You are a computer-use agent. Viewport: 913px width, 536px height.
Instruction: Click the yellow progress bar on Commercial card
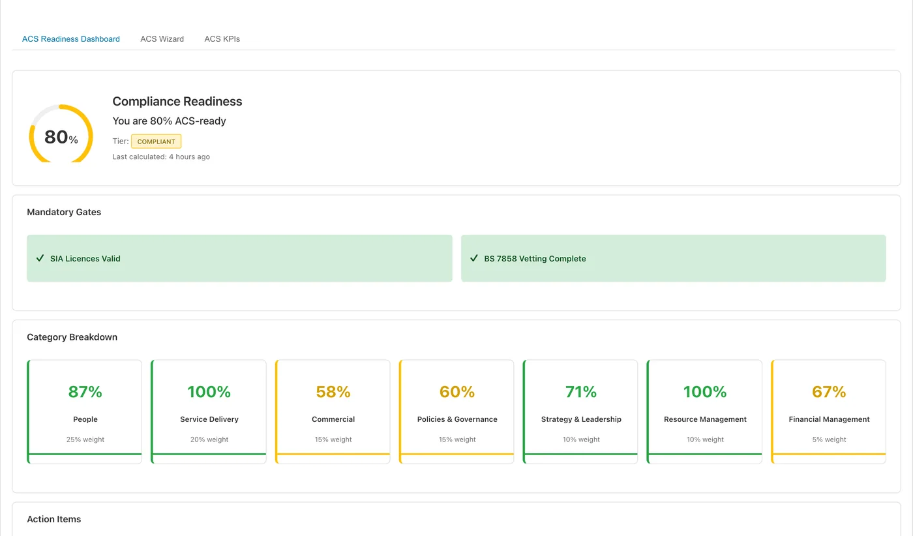(333, 454)
